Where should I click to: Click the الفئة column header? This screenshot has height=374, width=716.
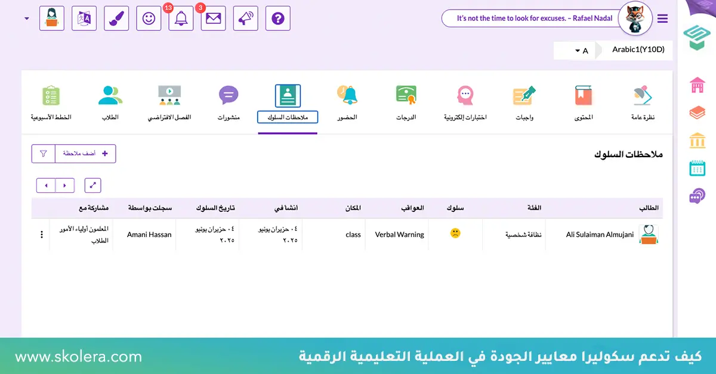click(x=533, y=208)
